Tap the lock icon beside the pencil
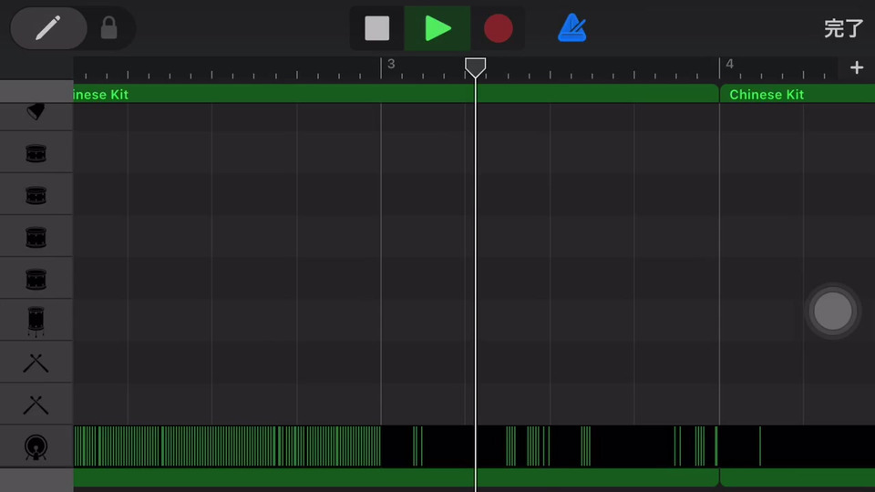This screenshot has width=875, height=492. (108, 28)
